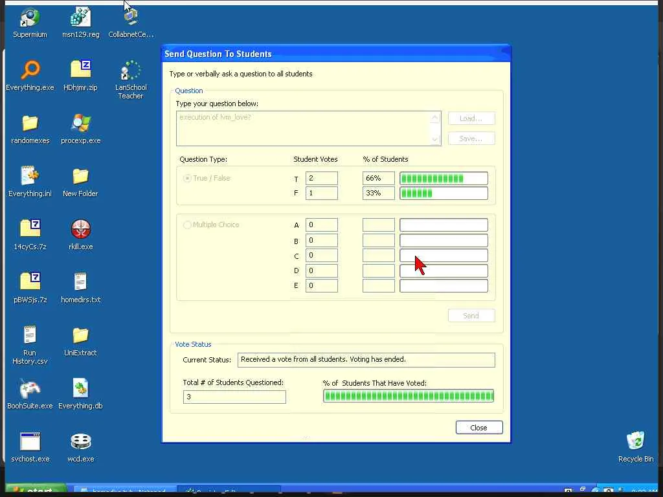Click the choice A votes field

point(321,225)
